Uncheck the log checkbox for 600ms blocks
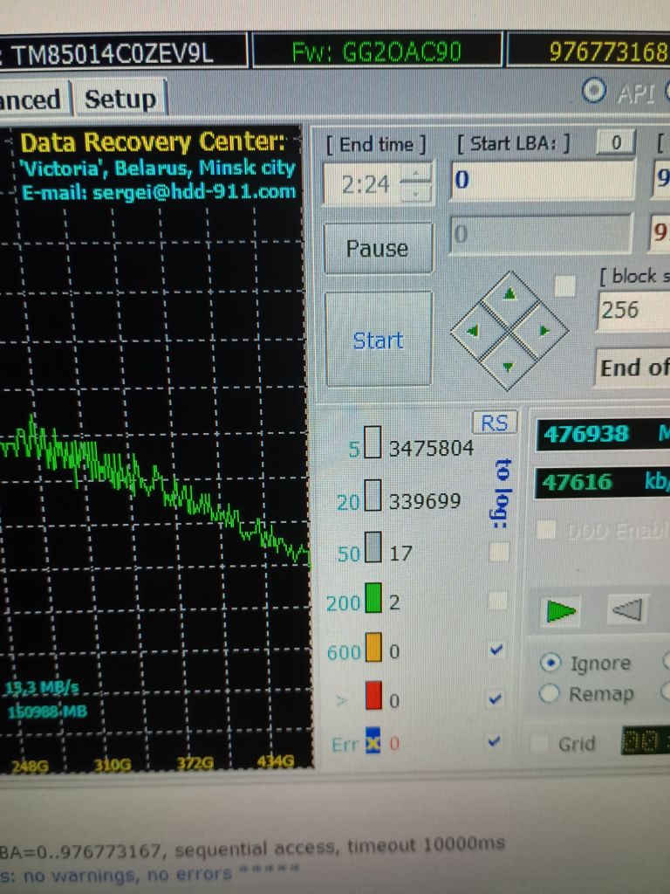670x894 pixels. coord(496,649)
